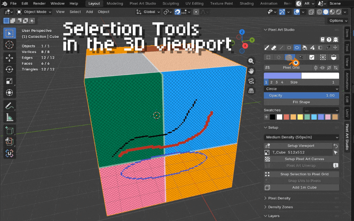Toggle proportional editing in header

click(196, 12)
